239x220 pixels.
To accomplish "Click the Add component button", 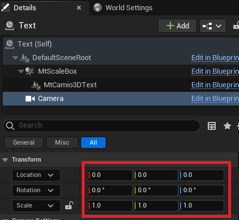I will (x=178, y=26).
